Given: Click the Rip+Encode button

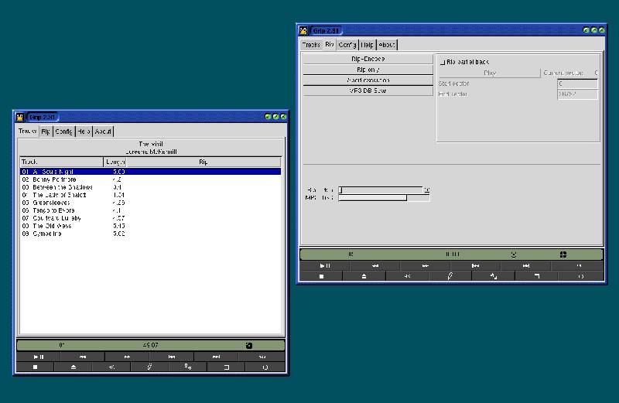Looking at the screenshot, I should (368, 59).
